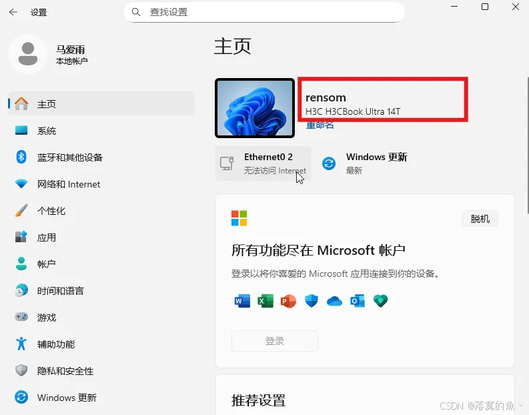Open the 应用 settings category
The height and width of the screenshot is (415, 529).
[101, 238]
